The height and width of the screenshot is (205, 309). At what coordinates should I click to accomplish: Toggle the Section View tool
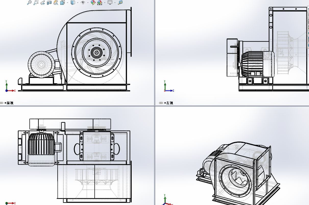coord(49,3)
